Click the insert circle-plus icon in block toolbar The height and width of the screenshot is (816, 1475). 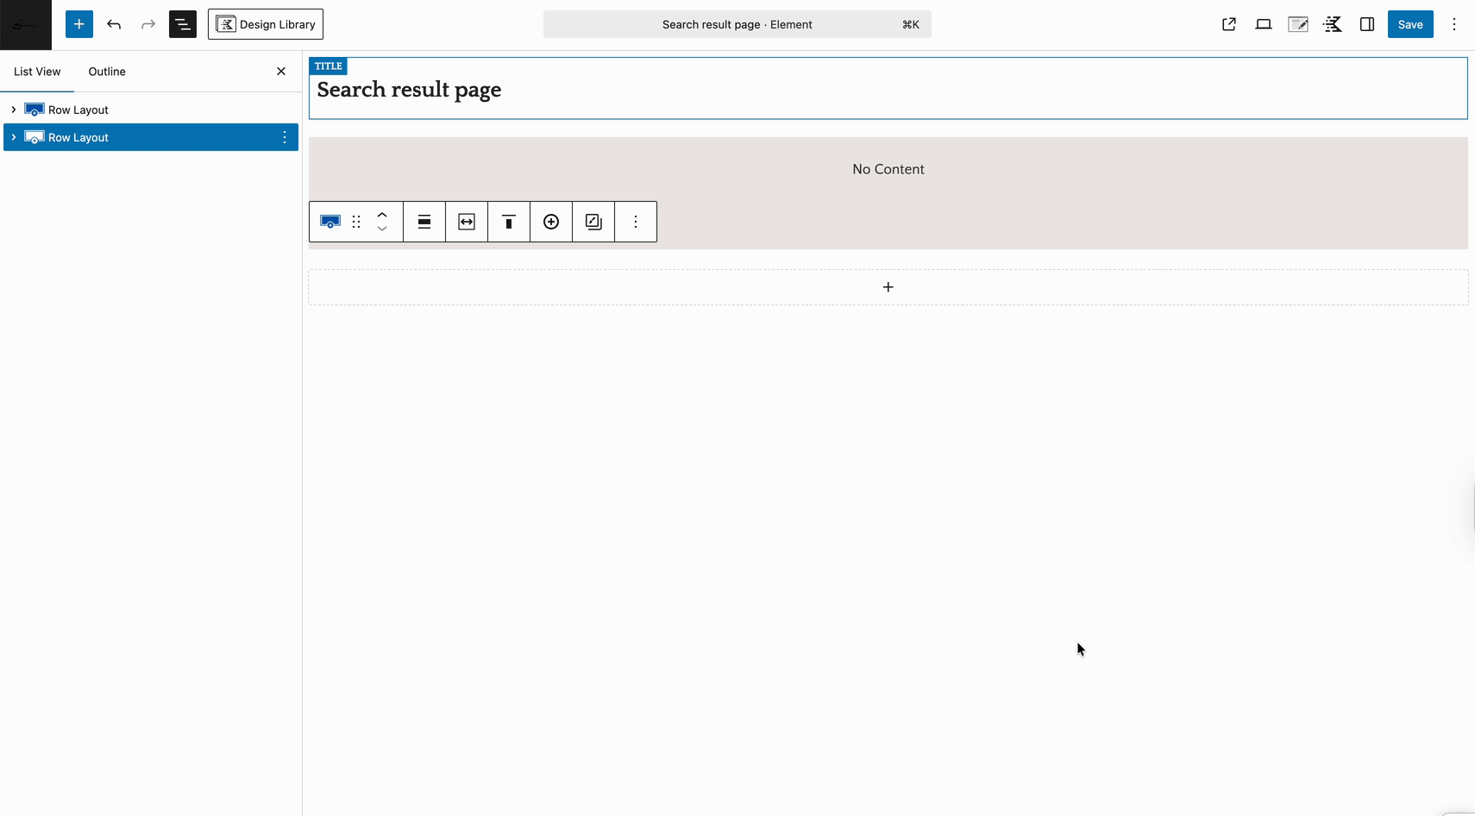click(x=550, y=222)
